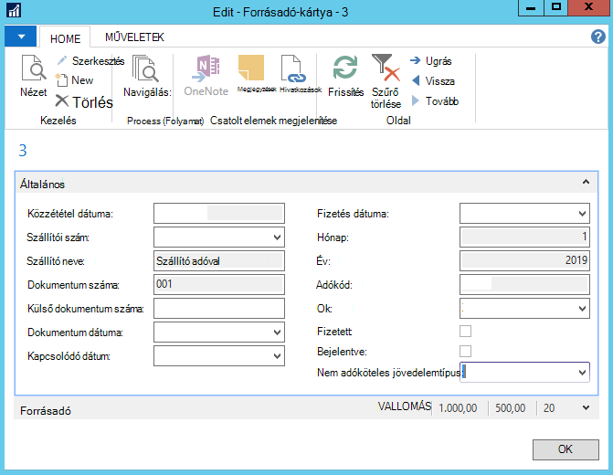Minimize the Forrásadó-kártya window
The height and width of the screenshot is (475, 613).
pyautogui.click(x=531, y=8)
